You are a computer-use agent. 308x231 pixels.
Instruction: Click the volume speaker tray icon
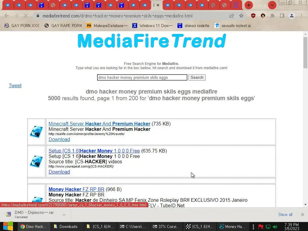(x=275, y=227)
